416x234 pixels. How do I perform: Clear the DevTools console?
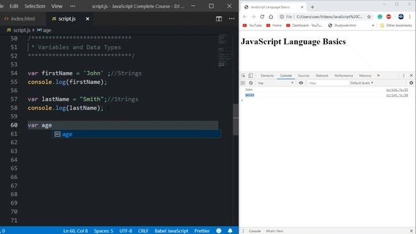[x=251, y=83]
